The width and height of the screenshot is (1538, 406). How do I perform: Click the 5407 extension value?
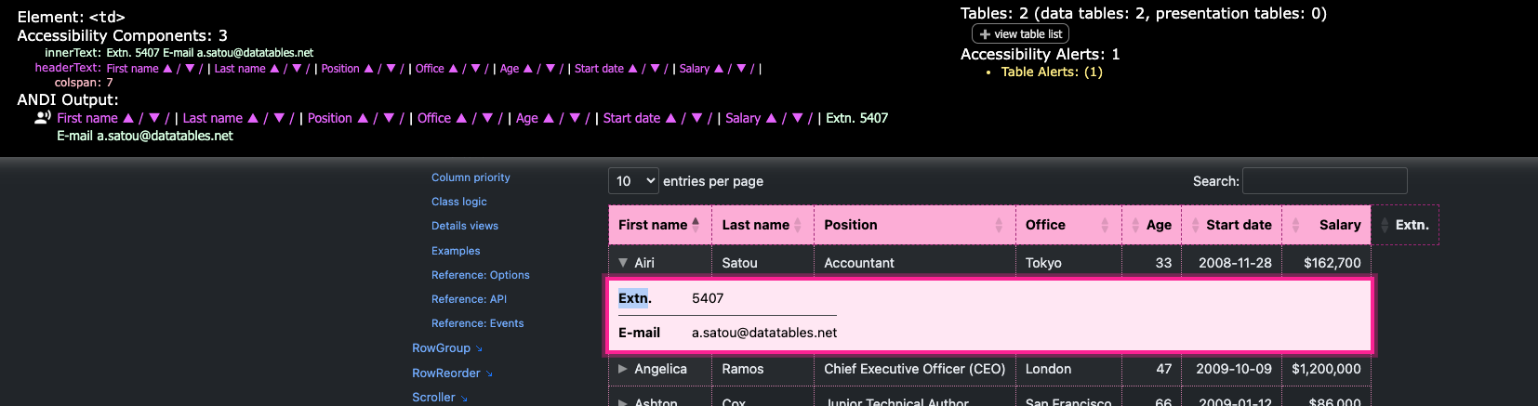(x=708, y=298)
